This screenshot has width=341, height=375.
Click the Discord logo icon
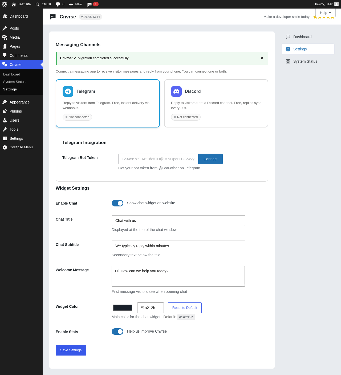(x=176, y=91)
